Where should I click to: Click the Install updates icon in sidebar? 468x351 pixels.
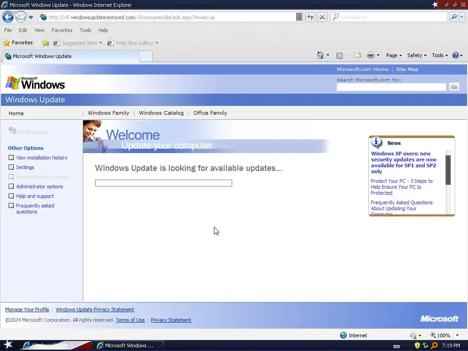pos(12,130)
